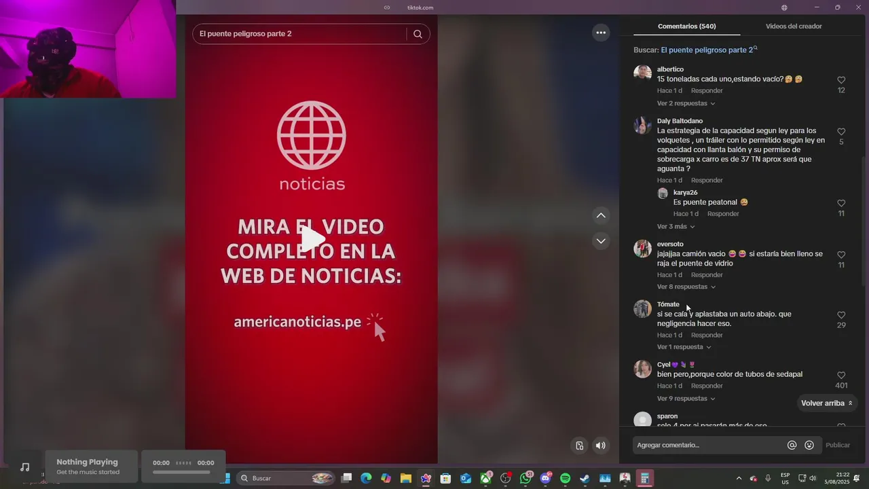Expand 'Ver 3 más' replies

click(x=676, y=226)
